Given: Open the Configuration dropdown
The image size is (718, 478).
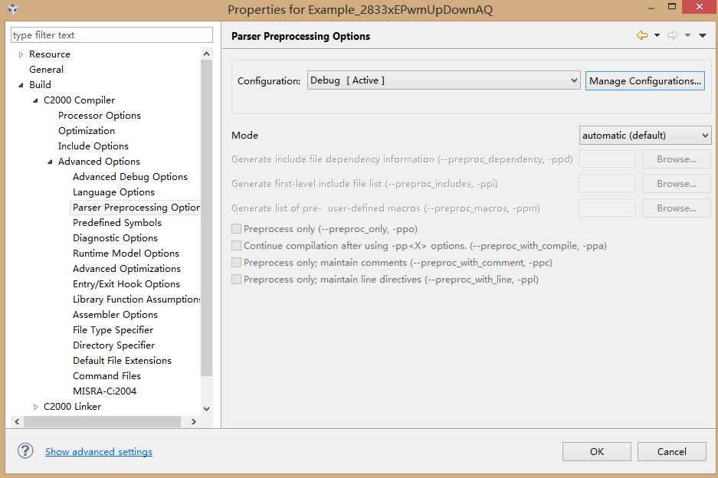Looking at the screenshot, I should pyautogui.click(x=444, y=80).
